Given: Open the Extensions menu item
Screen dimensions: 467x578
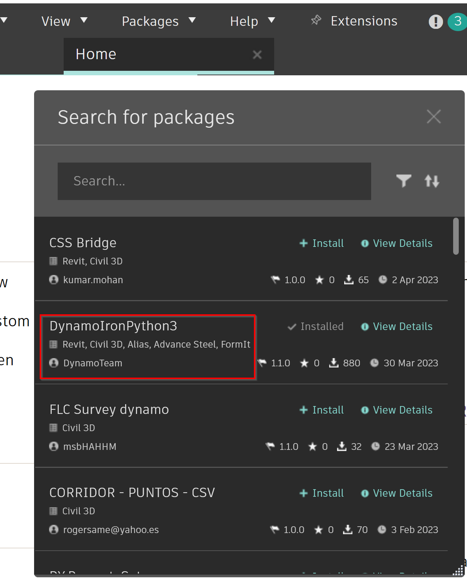Looking at the screenshot, I should tap(363, 21).
